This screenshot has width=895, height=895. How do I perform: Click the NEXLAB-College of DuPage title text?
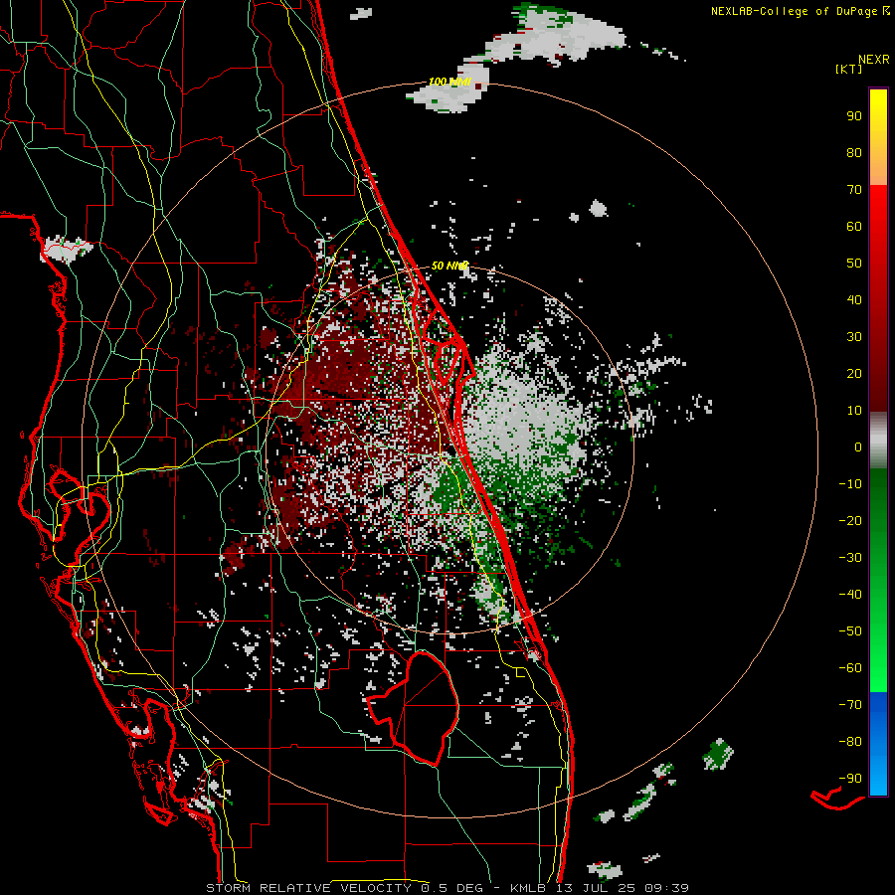click(x=795, y=11)
